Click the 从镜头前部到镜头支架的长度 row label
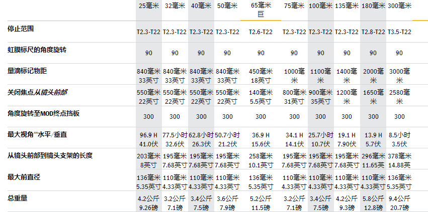Viewport: 428px width, 212px height. 50,155
